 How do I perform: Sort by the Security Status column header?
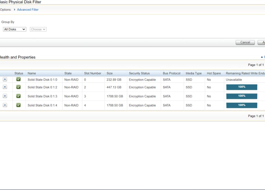click(139, 73)
